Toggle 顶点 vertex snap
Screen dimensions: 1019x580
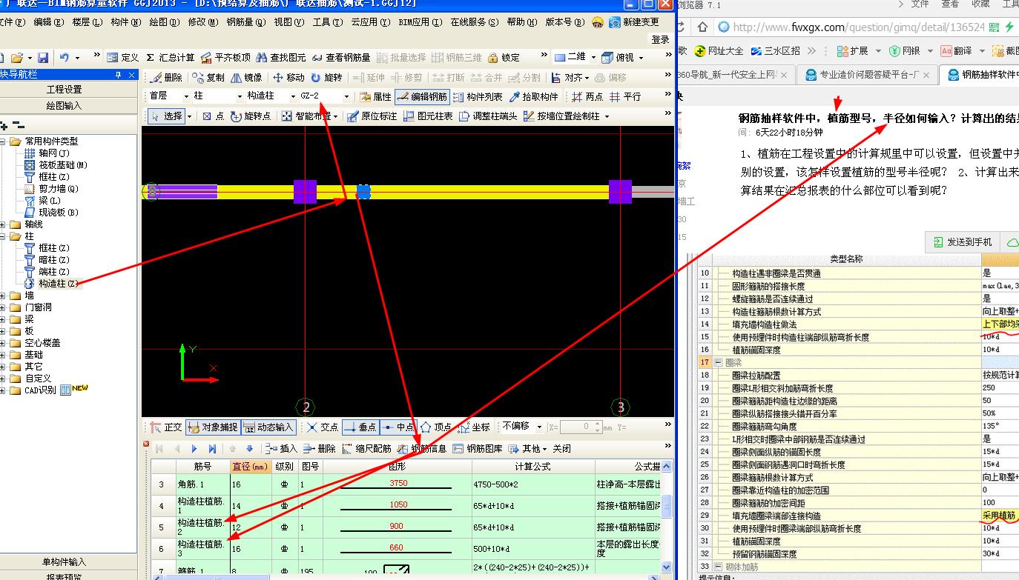click(x=435, y=427)
